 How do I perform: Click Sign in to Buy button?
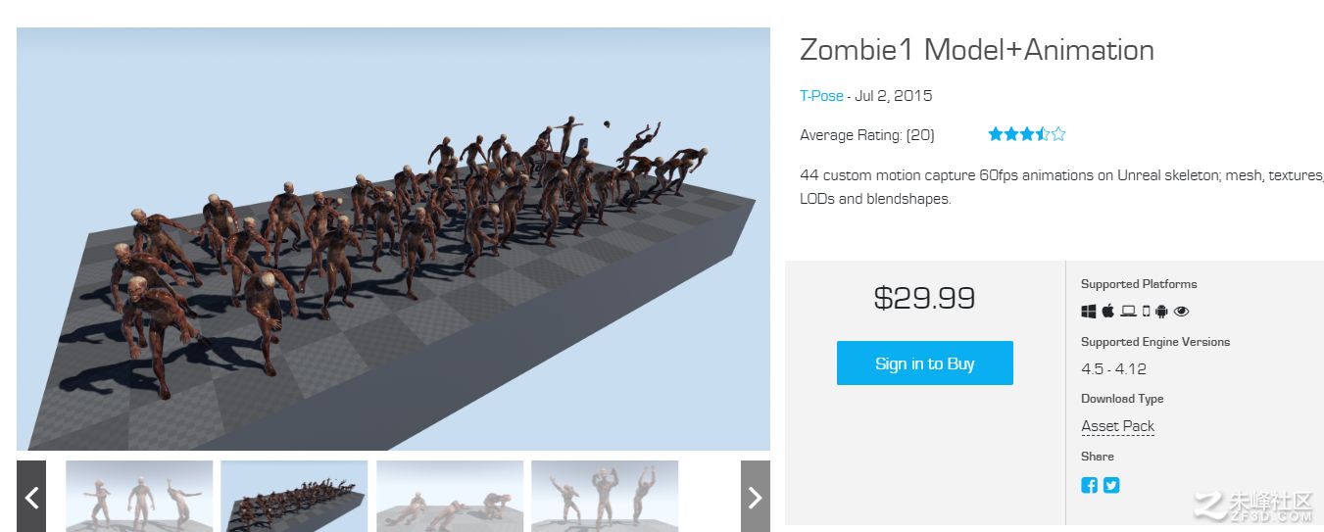(924, 363)
